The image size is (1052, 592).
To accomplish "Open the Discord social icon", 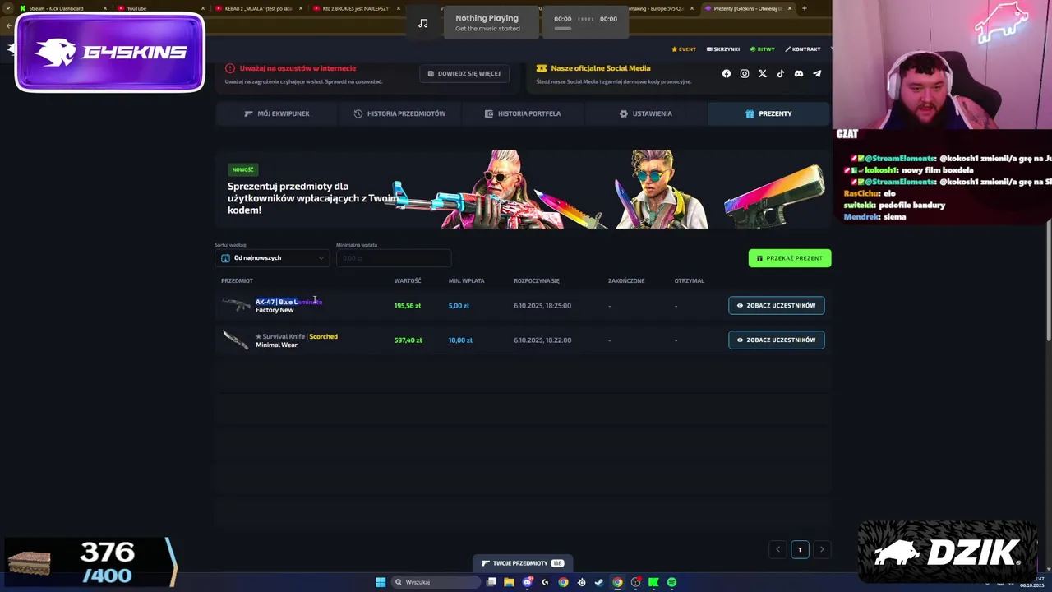I will (799, 74).
